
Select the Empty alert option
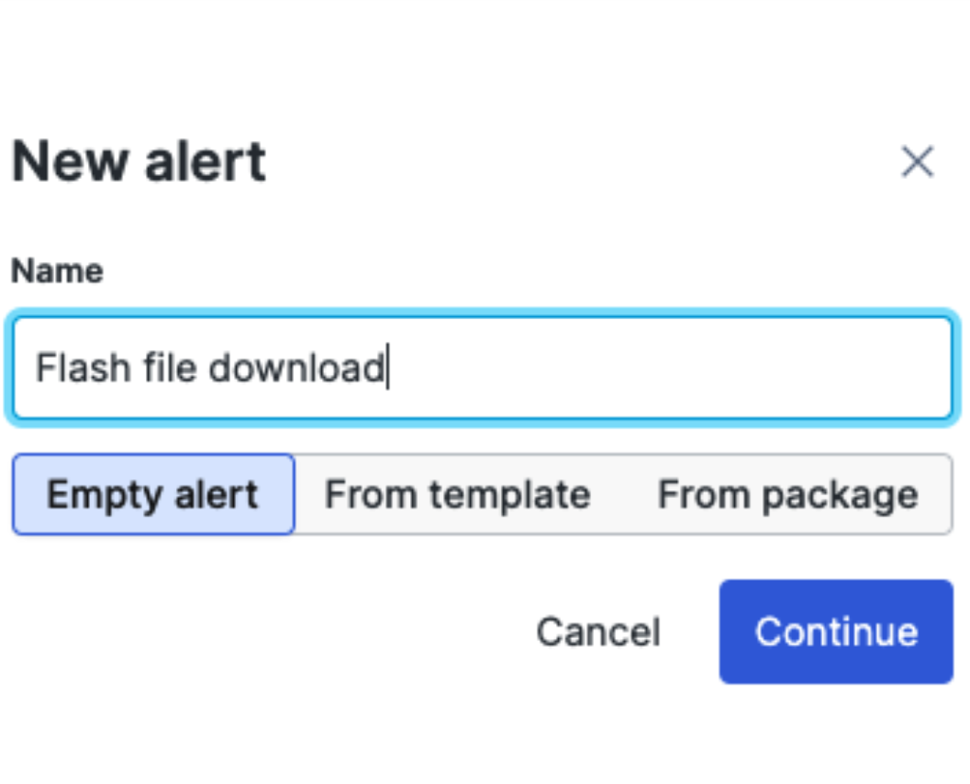point(153,494)
